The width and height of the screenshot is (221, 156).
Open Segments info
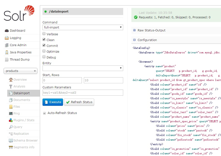coord(24,147)
